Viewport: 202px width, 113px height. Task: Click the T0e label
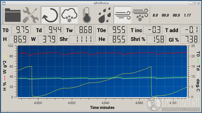pyautogui.click(x=102, y=30)
